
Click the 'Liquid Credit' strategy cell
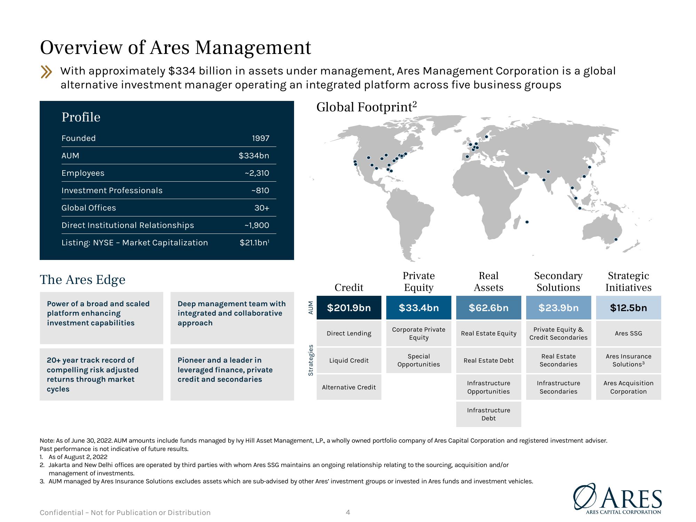tap(349, 361)
